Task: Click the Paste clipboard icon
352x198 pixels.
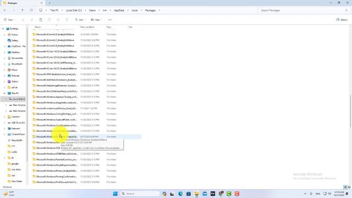Action: [x=40, y=20]
